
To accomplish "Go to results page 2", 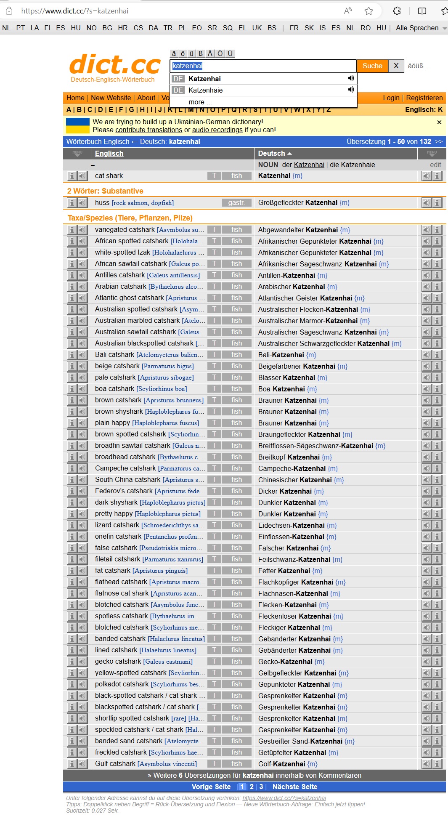I will pyautogui.click(x=252, y=787).
